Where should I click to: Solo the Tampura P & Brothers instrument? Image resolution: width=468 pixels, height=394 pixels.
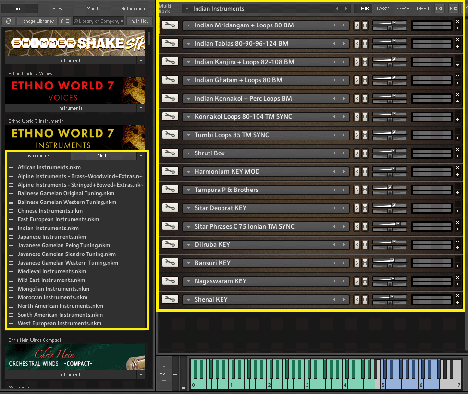[x=357, y=190]
